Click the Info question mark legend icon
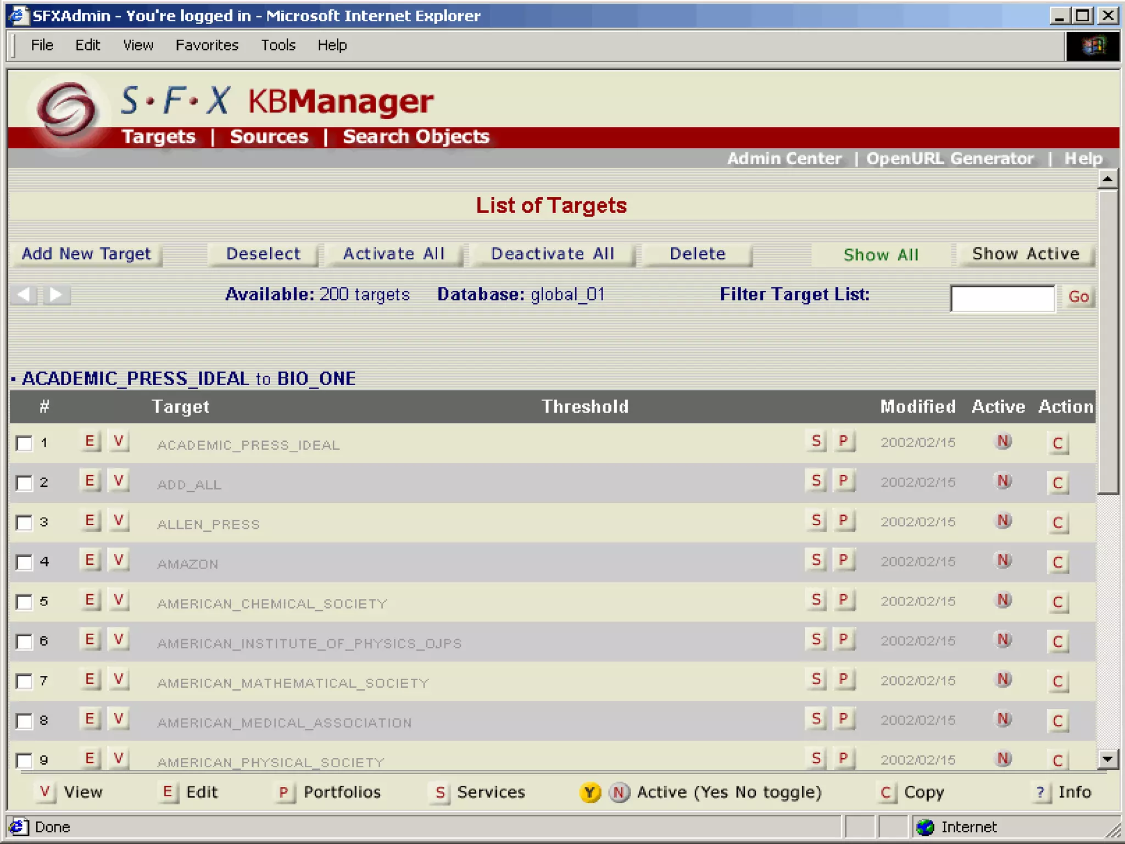Screen dimensions: 1125x844 1040,792
